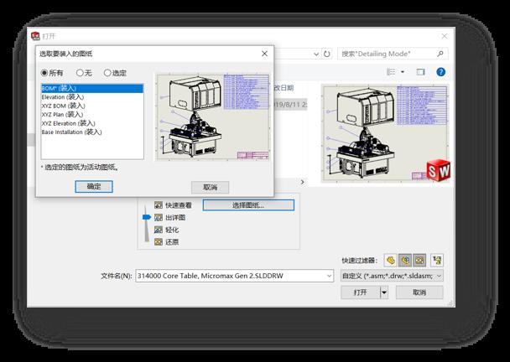Click the drawings quick filter icon
Screen dimensions: 510x362
[x=419, y=260]
